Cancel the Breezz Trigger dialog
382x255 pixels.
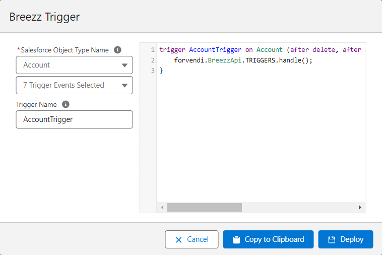192,239
